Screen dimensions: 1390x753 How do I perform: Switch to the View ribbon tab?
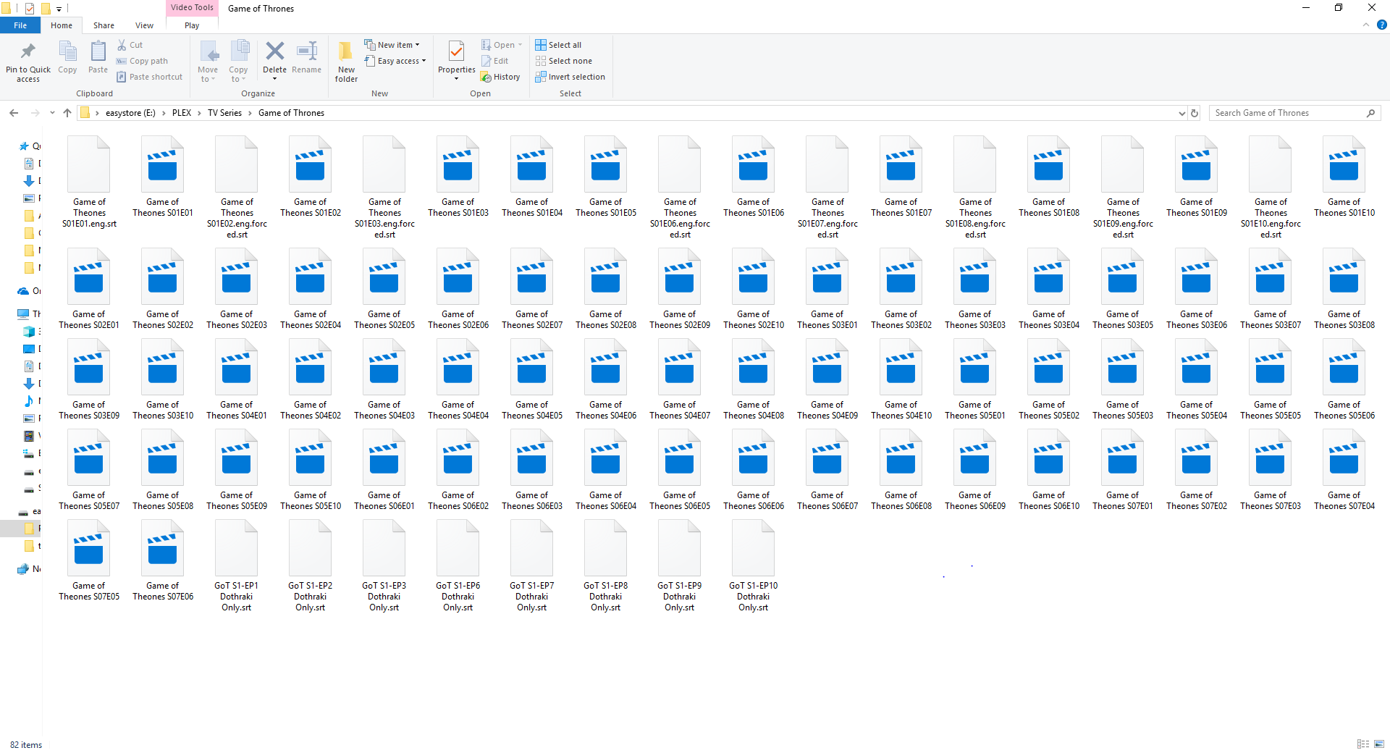145,25
